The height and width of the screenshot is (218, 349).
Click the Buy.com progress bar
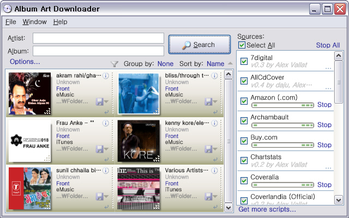coord(282,145)
